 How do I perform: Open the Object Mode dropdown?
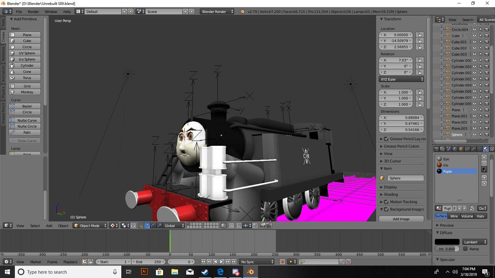pos(90,225)
